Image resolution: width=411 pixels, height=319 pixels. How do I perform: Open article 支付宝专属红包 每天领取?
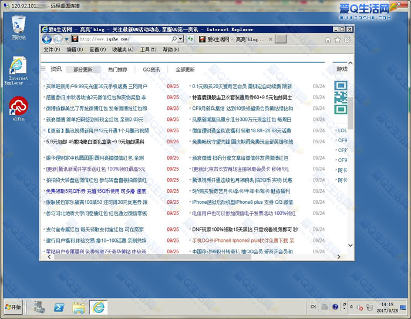point(95,230)
